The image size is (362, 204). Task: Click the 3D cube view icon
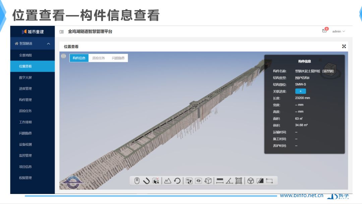250,181
